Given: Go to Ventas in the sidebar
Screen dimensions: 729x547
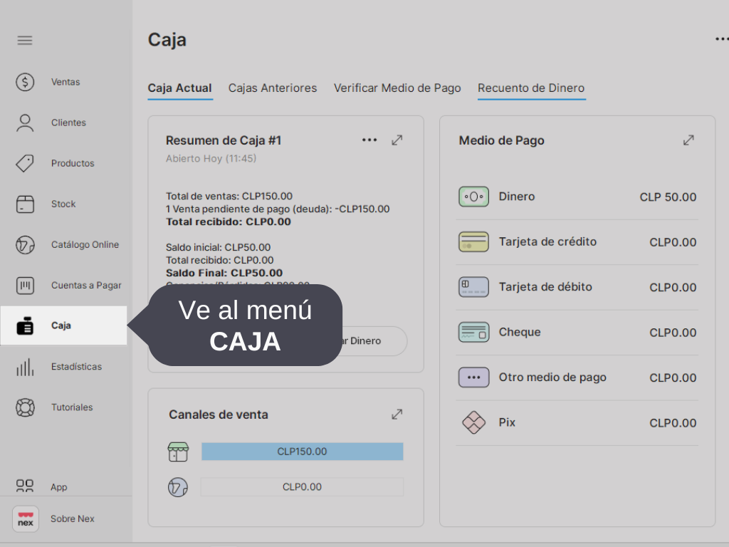Looking at the screenshot, I should pos(65,82).
